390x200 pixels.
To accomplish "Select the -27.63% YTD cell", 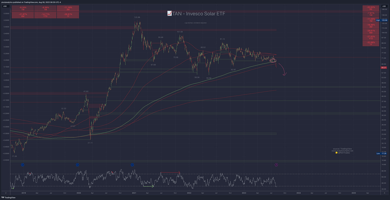I will (371, 37).
